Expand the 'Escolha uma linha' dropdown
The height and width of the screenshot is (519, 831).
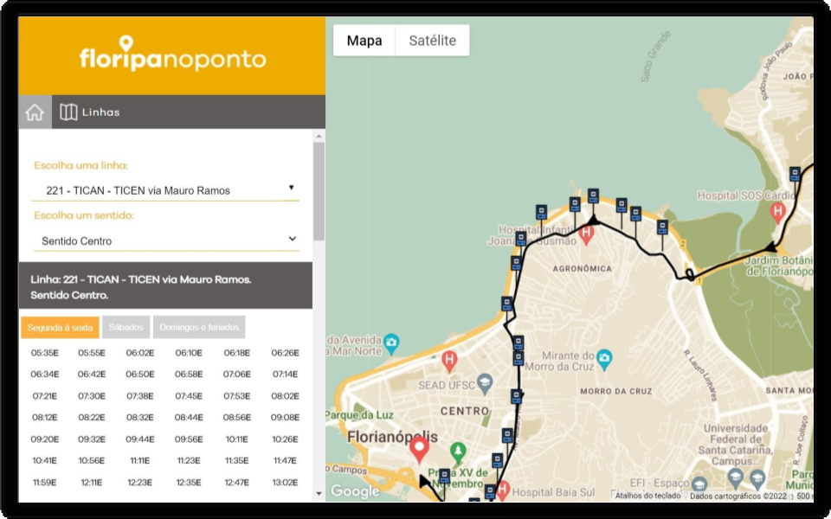[x=164, y=190]
